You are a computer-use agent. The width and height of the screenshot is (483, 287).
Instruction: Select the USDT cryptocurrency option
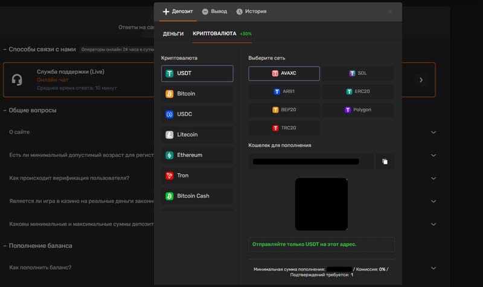(197, 73)
